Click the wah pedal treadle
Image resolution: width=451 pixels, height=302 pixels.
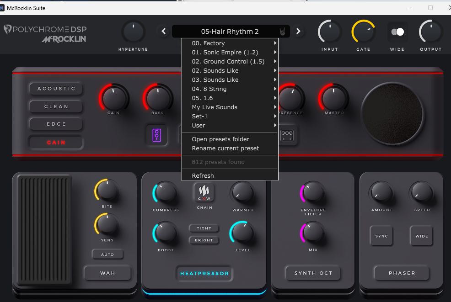pyautogui.click(x=44, y=230)
